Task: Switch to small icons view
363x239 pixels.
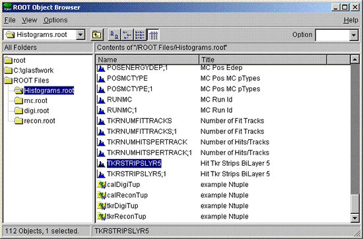Action: coord(127,35)
